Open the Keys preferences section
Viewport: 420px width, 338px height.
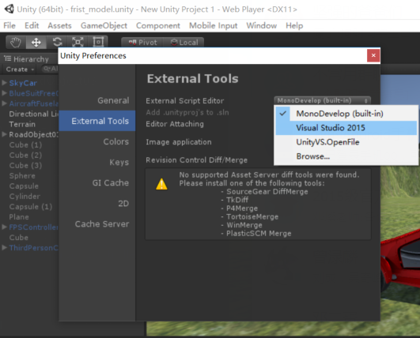pos(97,162)
